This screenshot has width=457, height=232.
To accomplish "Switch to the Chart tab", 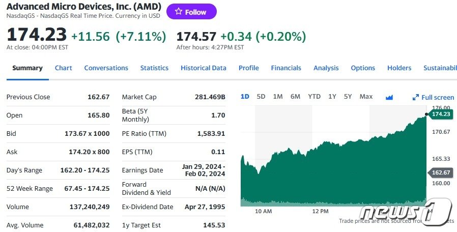I will tap(64, 68).
